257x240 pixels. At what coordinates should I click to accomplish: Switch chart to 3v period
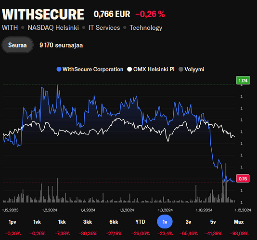pos(188,222)
